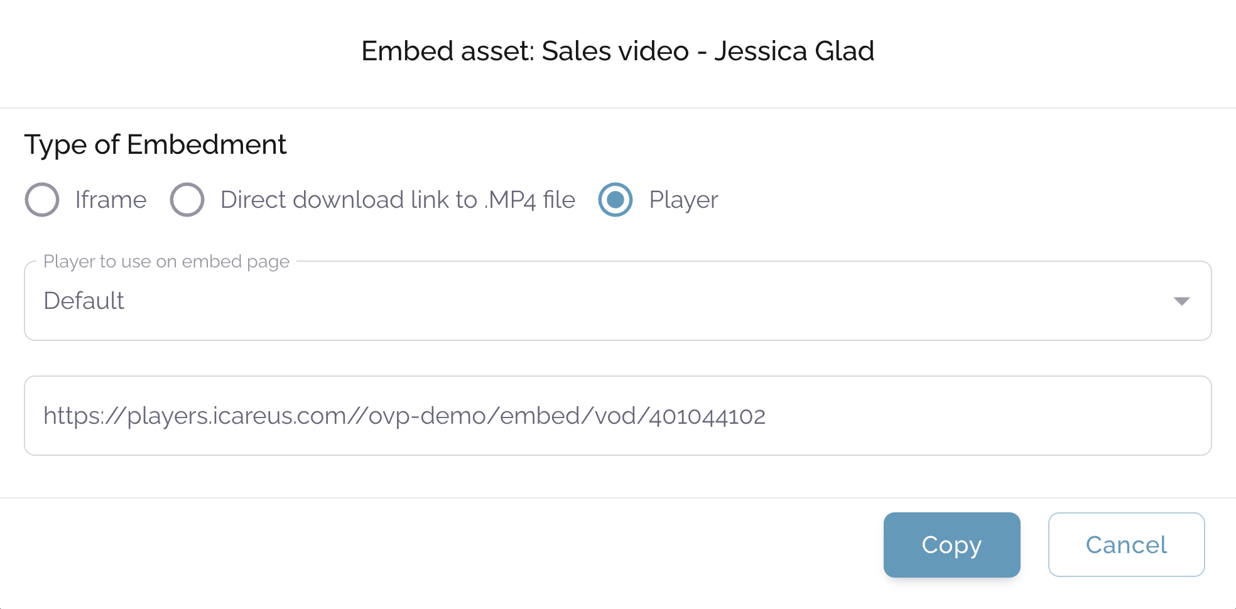Open the Default player selection box
Screen dimensions: 1236x609
pyautogui.click(x=618, y=301)
